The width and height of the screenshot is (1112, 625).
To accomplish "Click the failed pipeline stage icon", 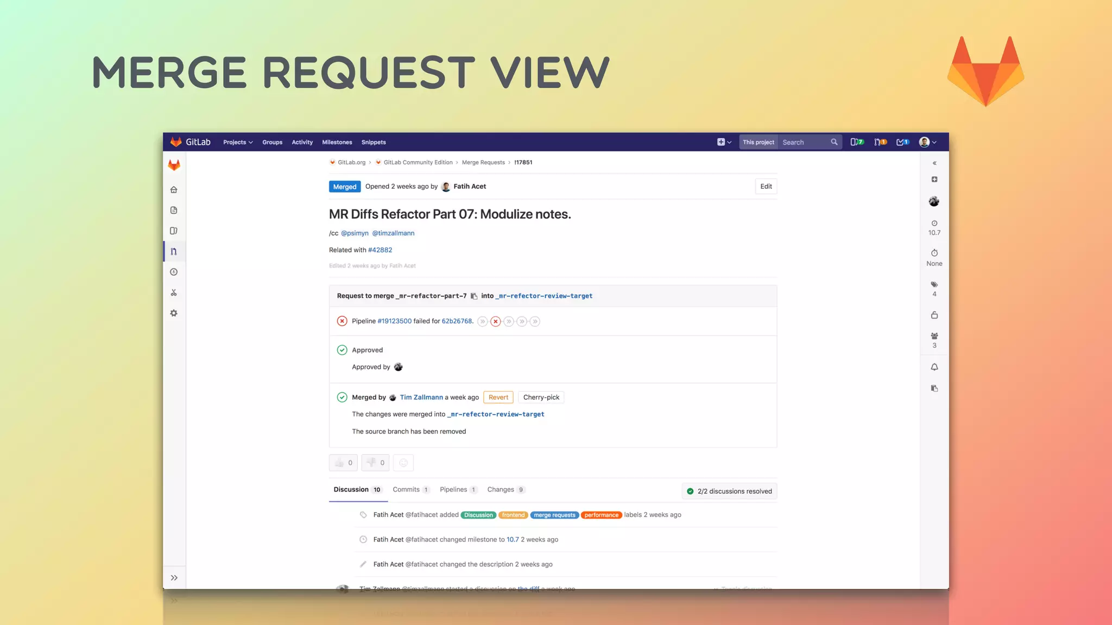I will [495, 322].
